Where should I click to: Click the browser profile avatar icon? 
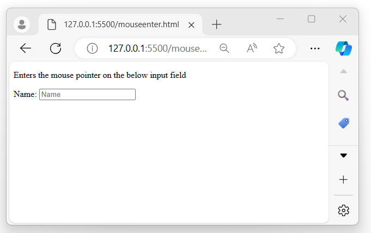22,24
